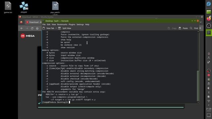
Task: Switch to Firefox from the panel
Action: pyautogui.click(x=209, y=19)
